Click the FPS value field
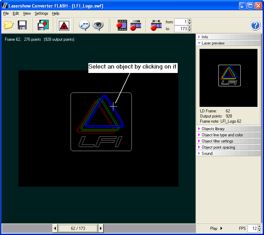 tap(253, 228)
